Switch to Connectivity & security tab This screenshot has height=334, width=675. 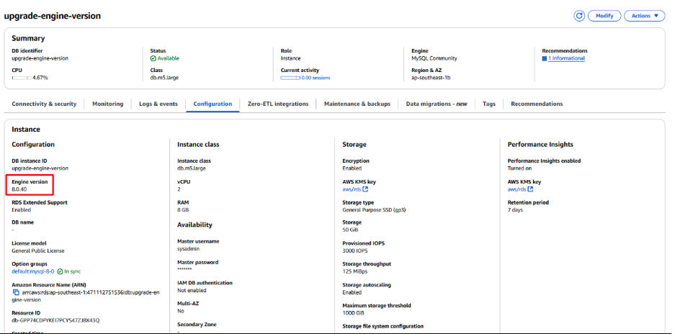[44, 104]
